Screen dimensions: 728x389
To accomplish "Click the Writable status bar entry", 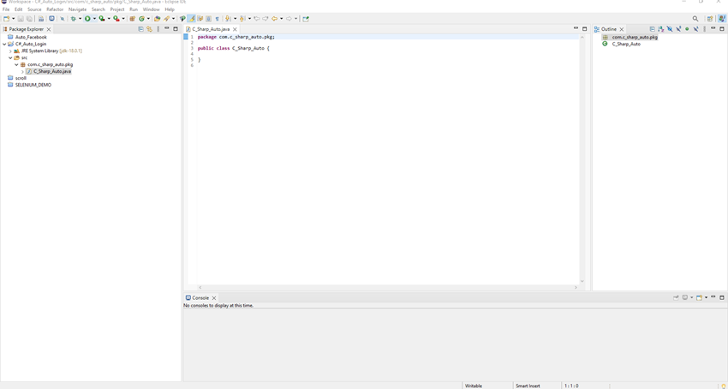I will 474,386.
